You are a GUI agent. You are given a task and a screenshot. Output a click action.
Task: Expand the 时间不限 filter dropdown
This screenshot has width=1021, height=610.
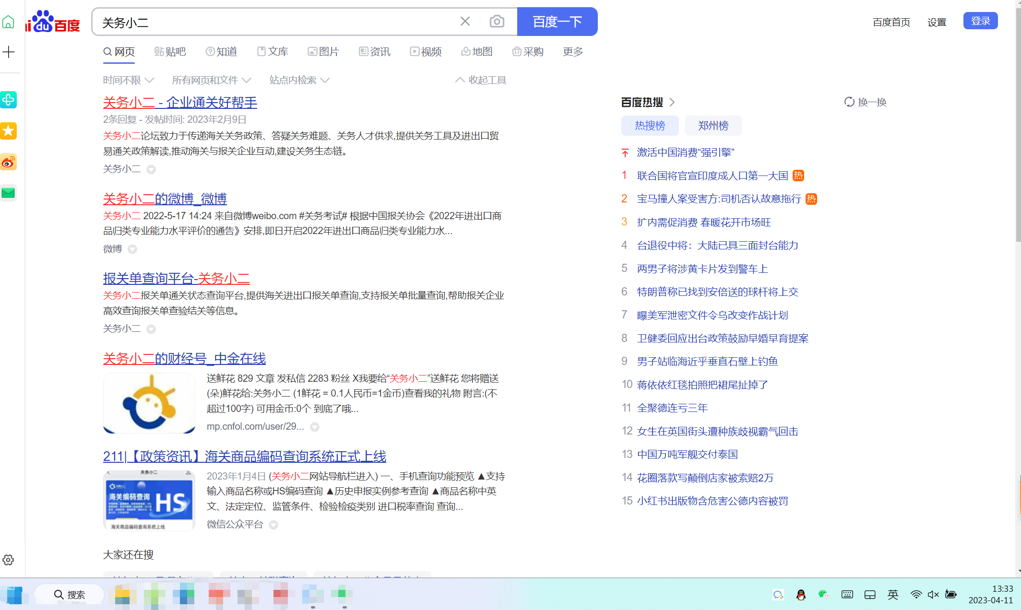click(x=129, y=80)
